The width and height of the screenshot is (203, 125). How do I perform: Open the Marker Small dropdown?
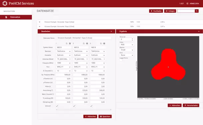(126, 50)
